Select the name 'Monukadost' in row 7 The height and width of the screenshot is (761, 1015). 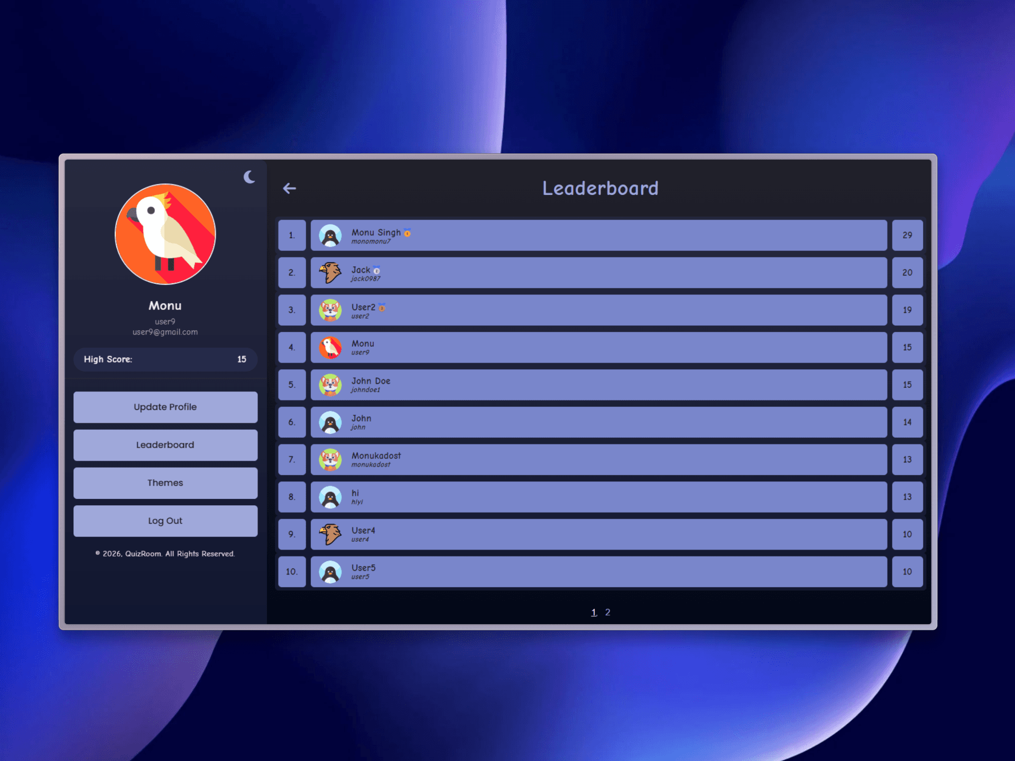pos(376,456)
